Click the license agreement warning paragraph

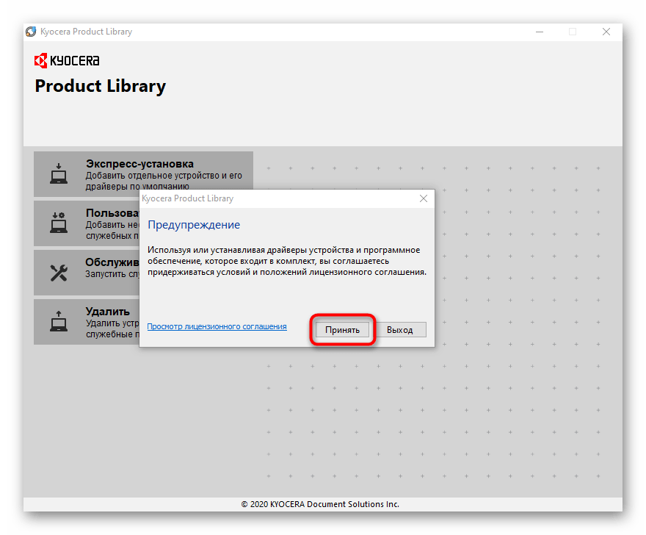click(x=287, y=261)
